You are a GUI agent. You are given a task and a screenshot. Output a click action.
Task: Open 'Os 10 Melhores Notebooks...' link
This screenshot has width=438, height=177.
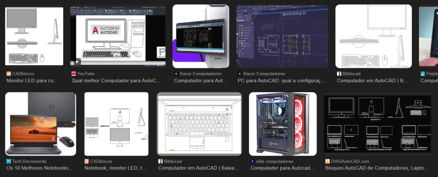[40, 168]
